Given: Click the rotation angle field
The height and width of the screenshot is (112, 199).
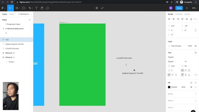Looking at the screenshot, I should [174, 35].
